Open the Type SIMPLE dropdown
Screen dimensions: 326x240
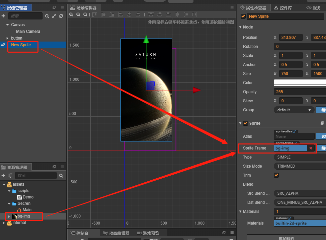pos(300,157)
